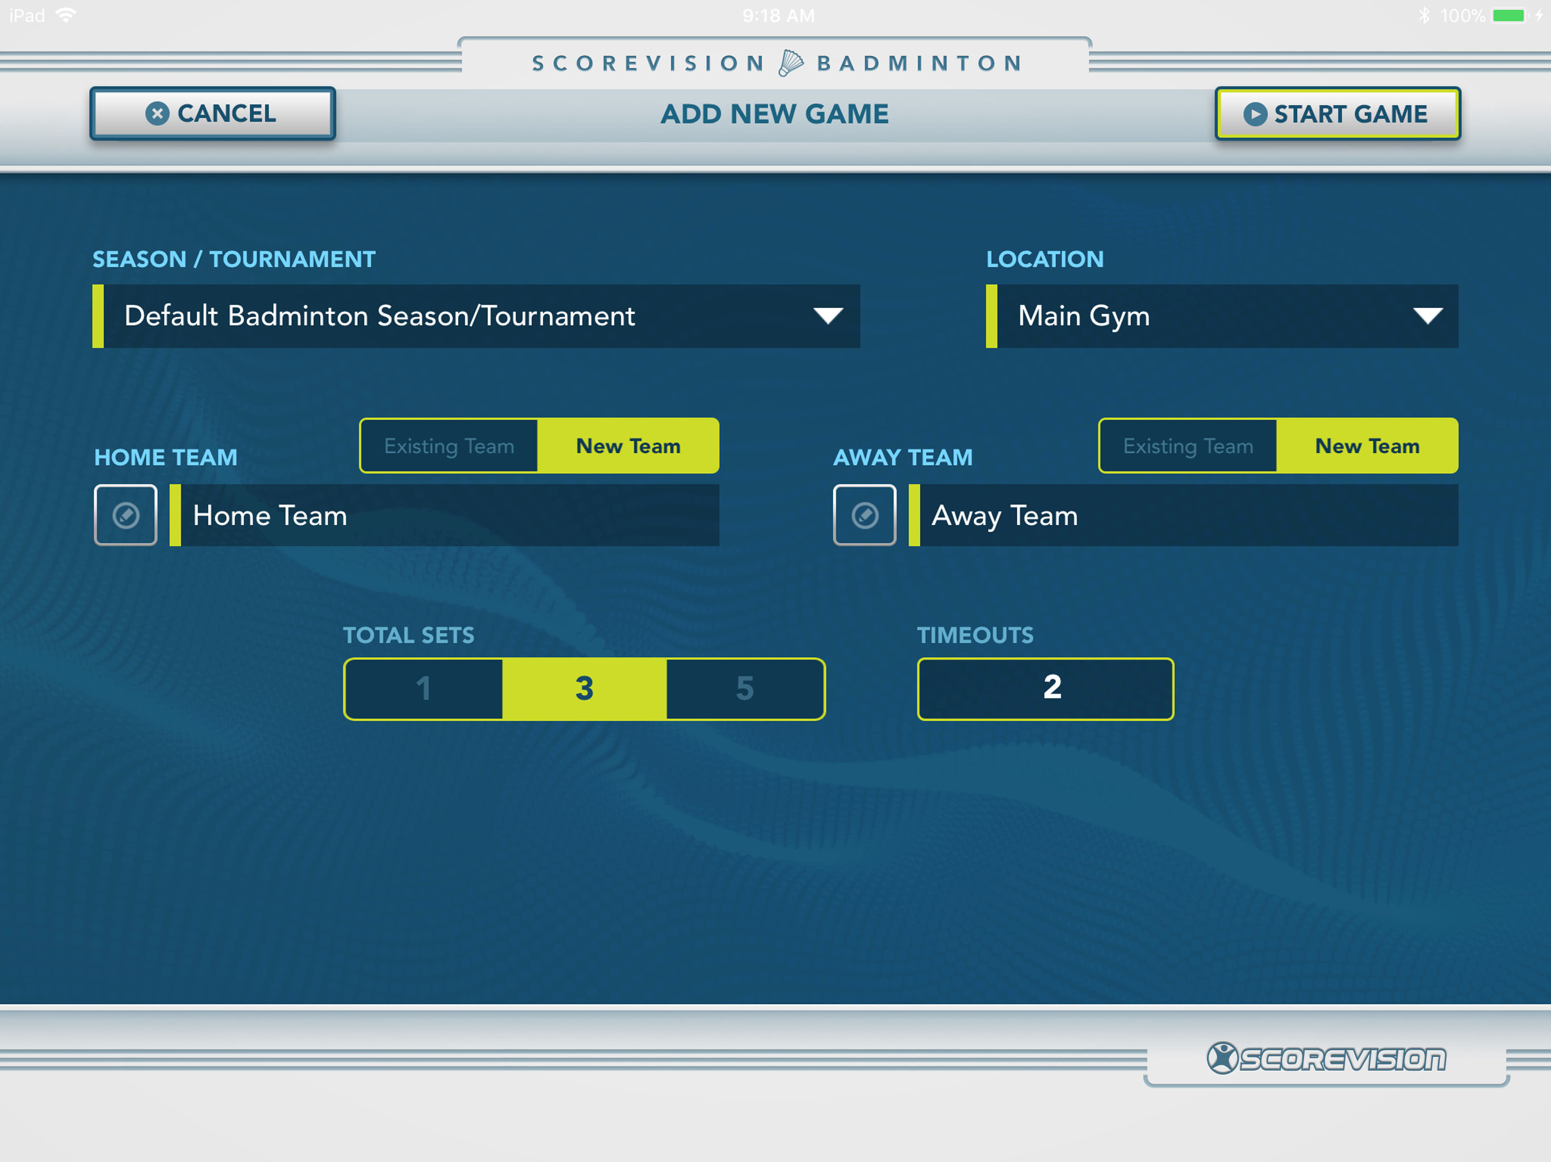Viewport: 1551px width, 1162px height.
Task: Click the ScoreVision logo at bottom right
Action: [x=1326, y=1058]
